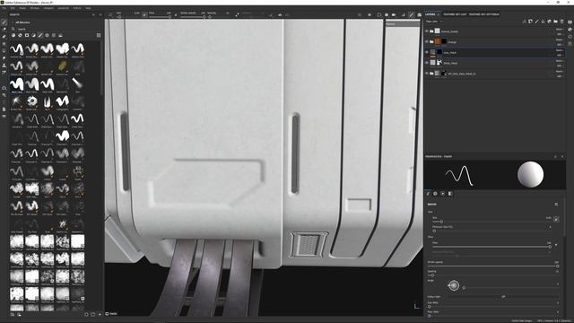
Task: Select the Paint brush tool
Action: 4,22
